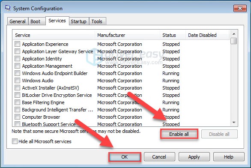
Task: Check the Base Filtering Engine service
Action: (x=17, y=102)
